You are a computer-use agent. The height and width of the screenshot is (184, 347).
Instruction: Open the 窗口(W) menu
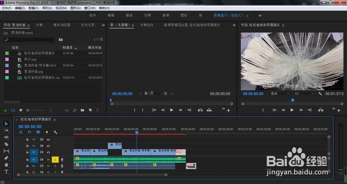[90, 8]
